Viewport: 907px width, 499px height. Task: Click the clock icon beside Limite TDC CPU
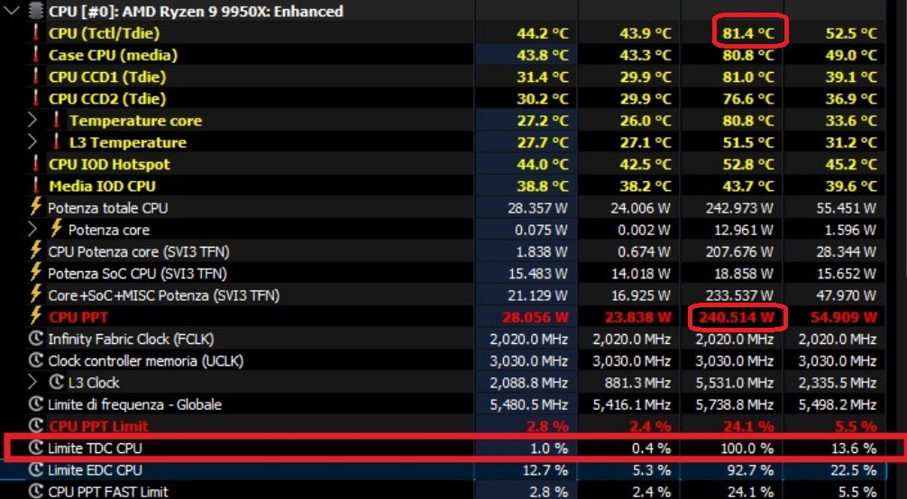click(36, 448)
